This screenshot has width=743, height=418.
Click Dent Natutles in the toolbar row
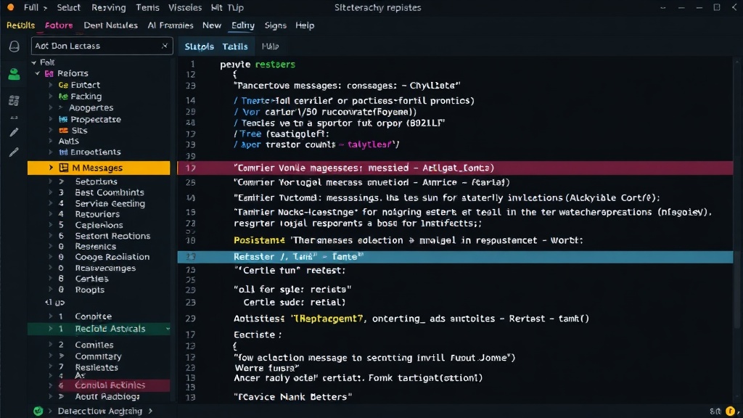[110, 25]
